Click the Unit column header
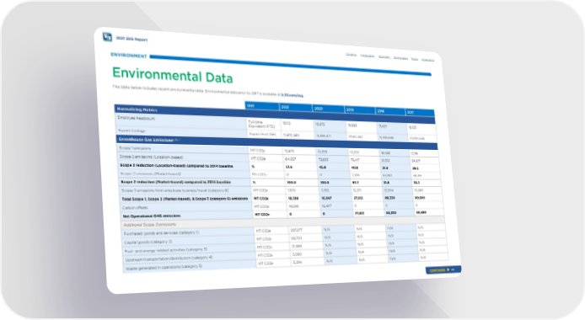Viewport: 585px width, 320px height. click(x=262, y=106)
